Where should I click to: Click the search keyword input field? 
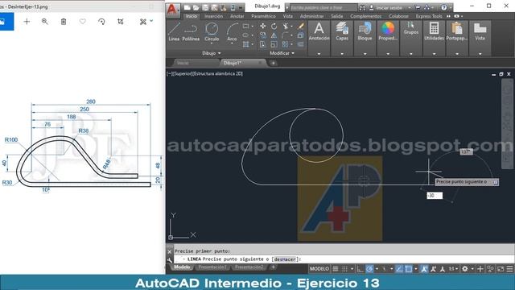click(x=323, y=7)
